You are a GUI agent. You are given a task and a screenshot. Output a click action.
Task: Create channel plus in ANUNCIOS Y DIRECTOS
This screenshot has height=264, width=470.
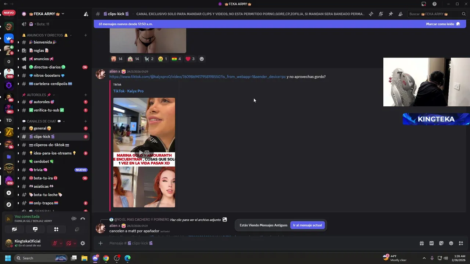tap(86, 35)
